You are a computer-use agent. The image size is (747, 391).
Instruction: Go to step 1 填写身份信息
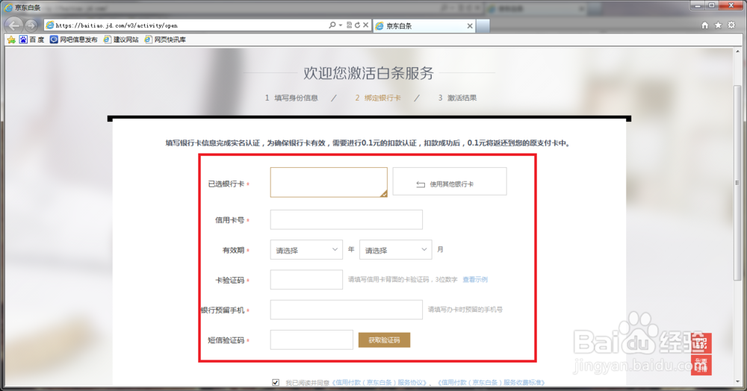291,98
